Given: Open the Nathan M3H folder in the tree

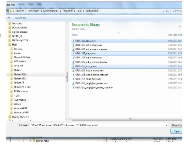Looking at the screenshot, I should point(20,79).
